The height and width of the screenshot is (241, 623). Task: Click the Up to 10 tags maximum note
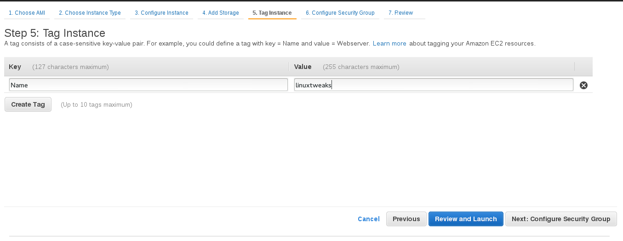pos(97,105)
